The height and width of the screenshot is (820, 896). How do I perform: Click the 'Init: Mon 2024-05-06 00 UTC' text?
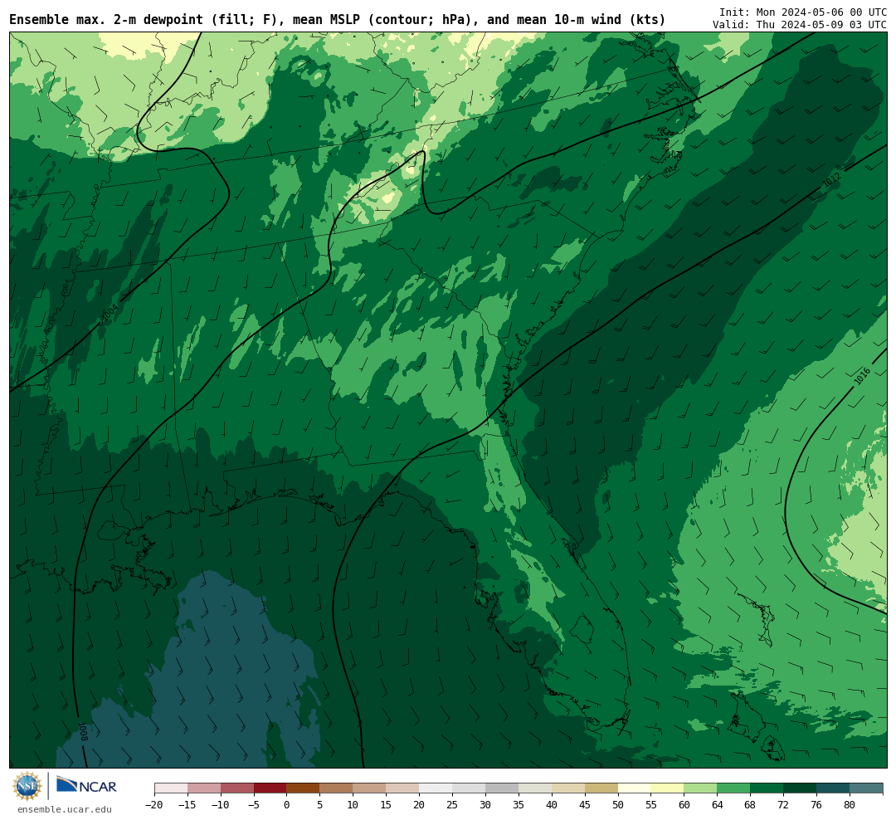(803, 12)
